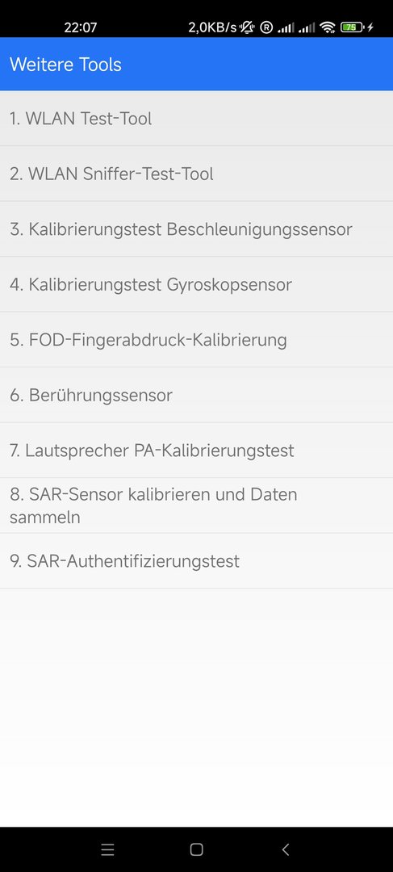The width and height of the screenshot is (393, 872).
Task: Open FOD-Fingerabdruck-Kalibrierung
Action: [196, 340]
